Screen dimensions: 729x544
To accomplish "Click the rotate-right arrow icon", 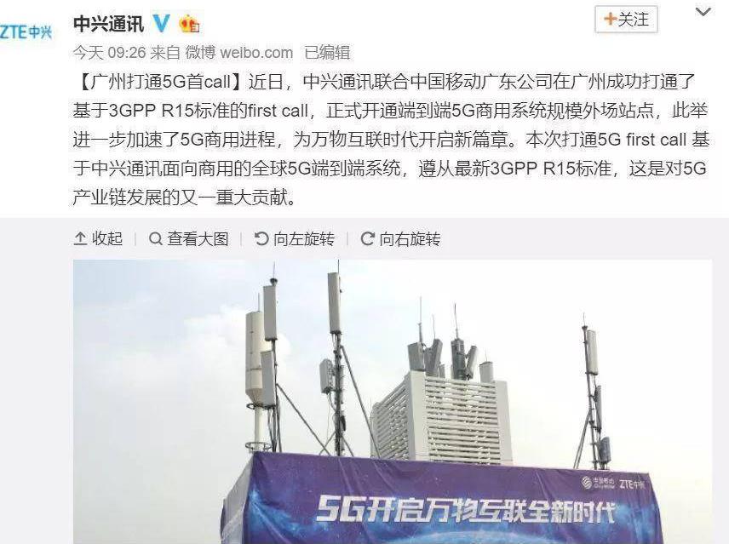I will click(x=367, y=238).
